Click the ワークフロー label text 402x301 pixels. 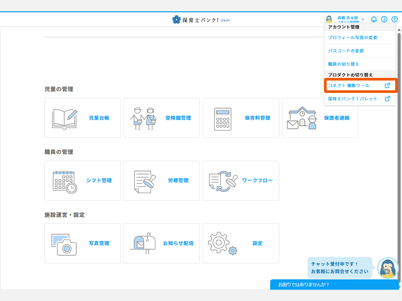point(257,181)
